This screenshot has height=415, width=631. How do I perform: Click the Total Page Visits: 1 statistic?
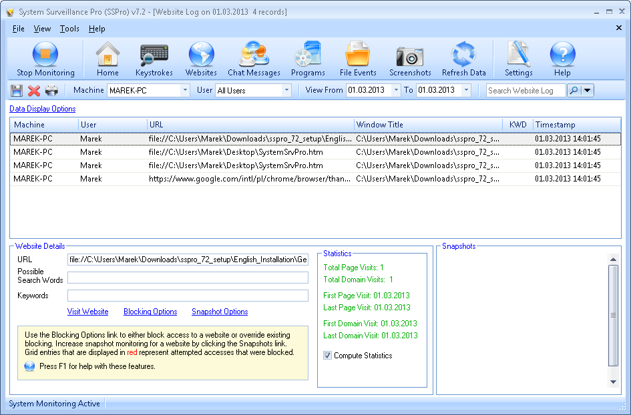pos(353,268)
